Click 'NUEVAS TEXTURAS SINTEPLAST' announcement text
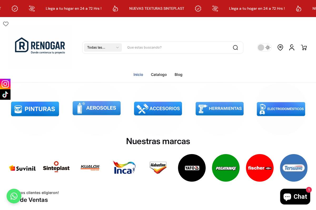 pos(157,8)
